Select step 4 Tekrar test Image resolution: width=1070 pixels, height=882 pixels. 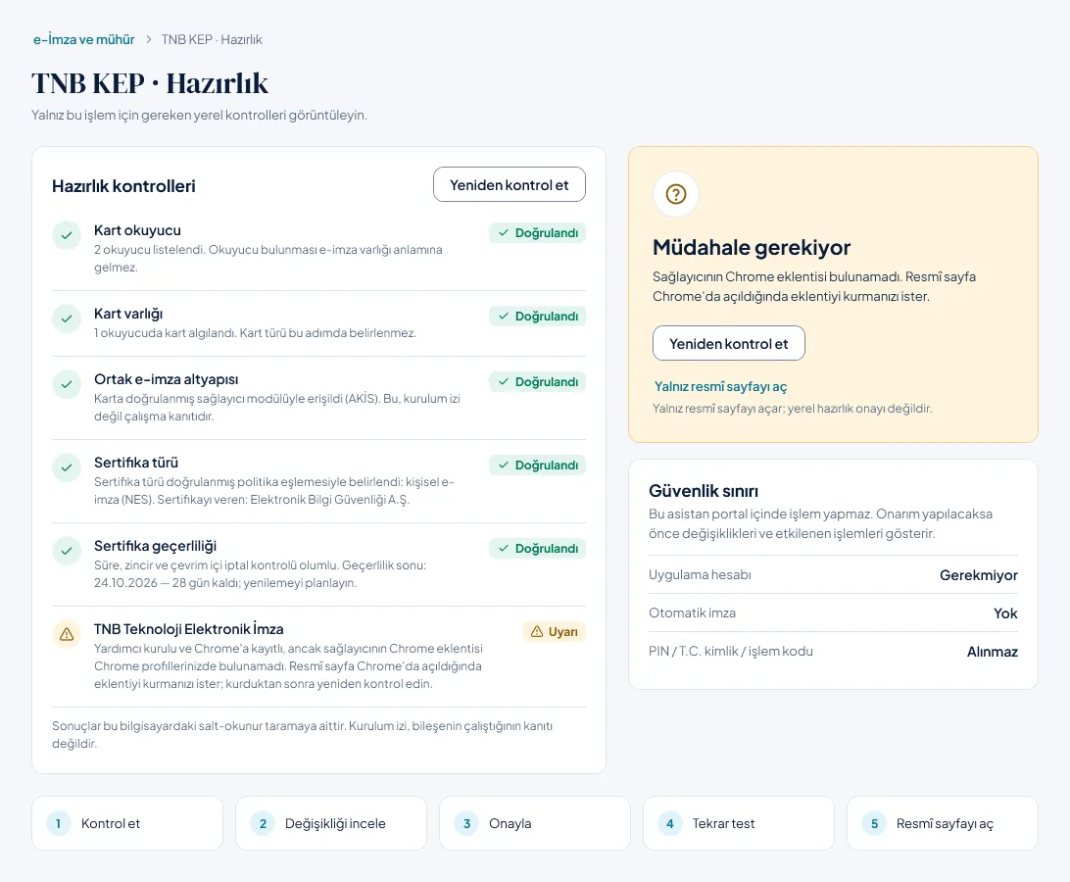coord(739,823)
